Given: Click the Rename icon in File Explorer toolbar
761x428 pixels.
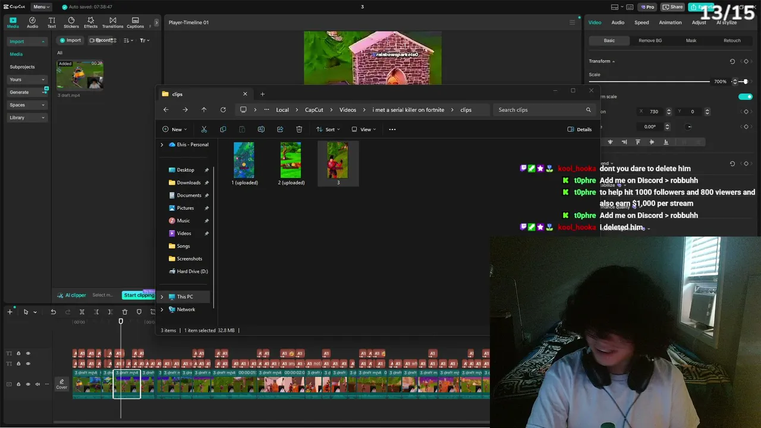Looking at the screenshot, I should tap(261, 130).
